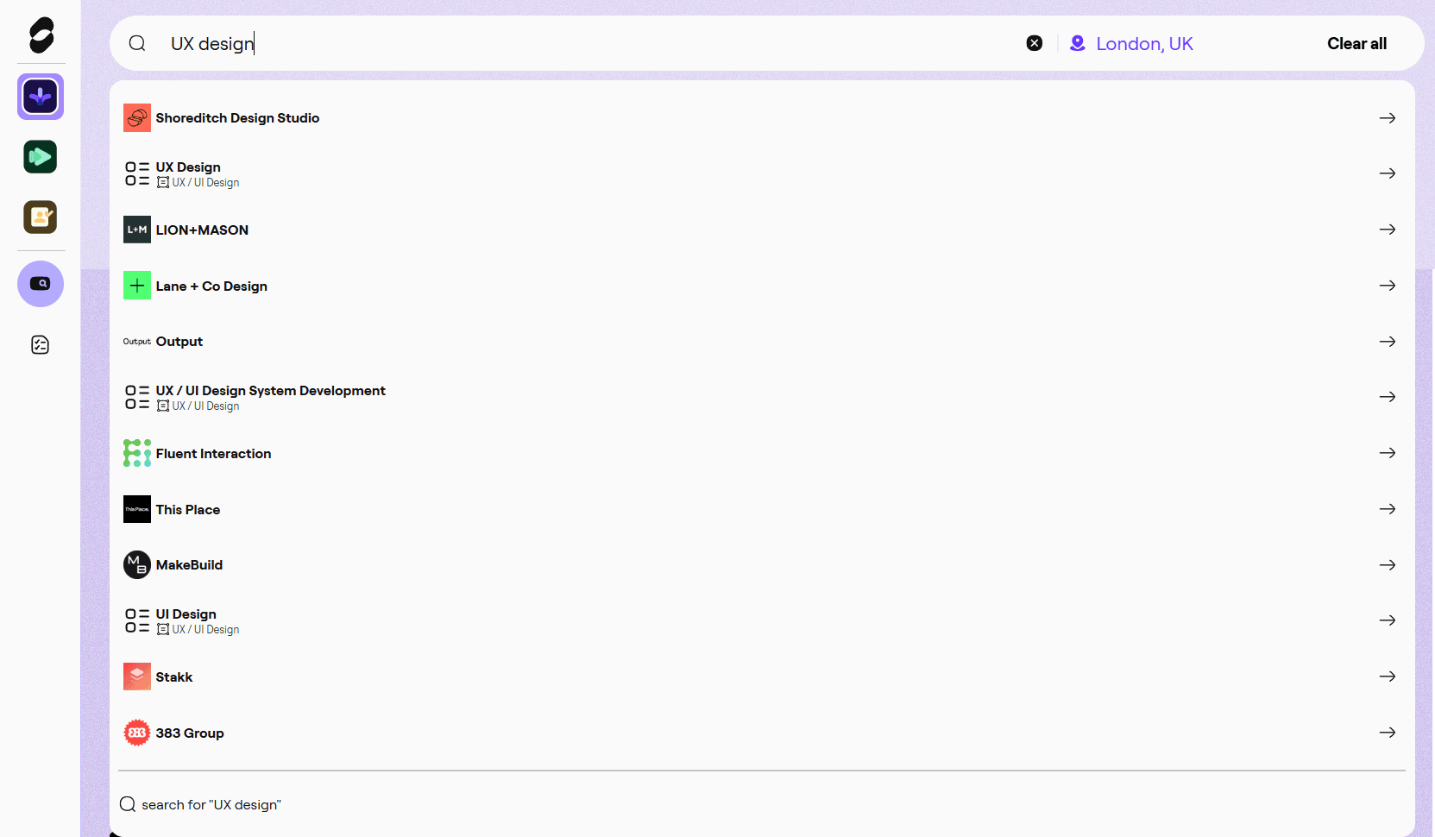Screen dimensions: 1435x837
Task: Click the location pin icon beside London
Action: (x=1077, y=43)
